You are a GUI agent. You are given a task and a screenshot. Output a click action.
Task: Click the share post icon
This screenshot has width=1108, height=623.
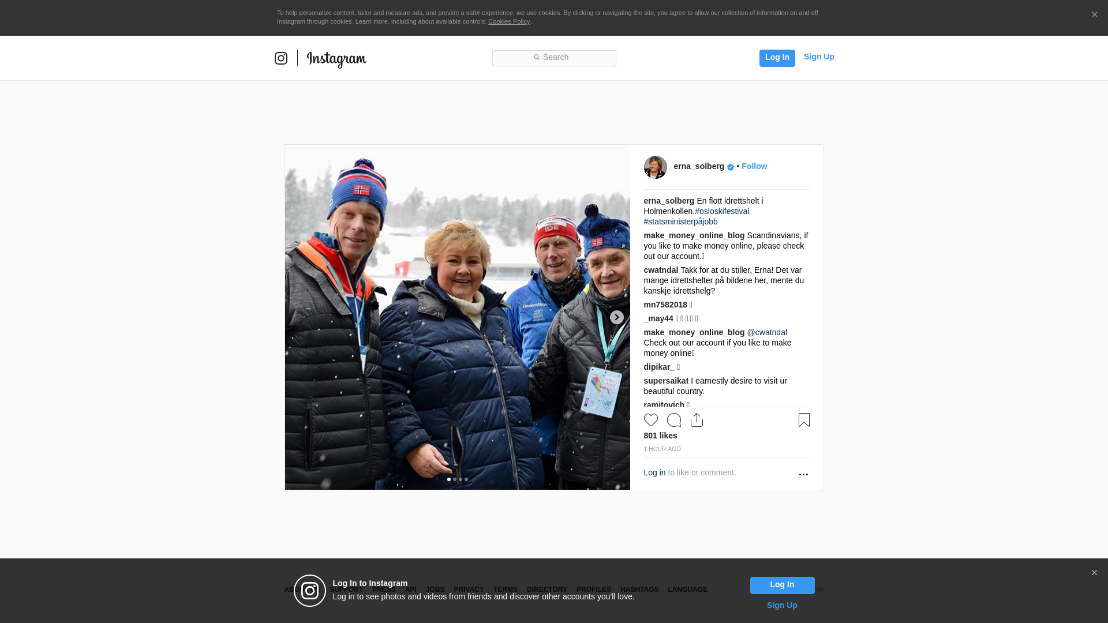pyautogui.click(x=697, y=420)
